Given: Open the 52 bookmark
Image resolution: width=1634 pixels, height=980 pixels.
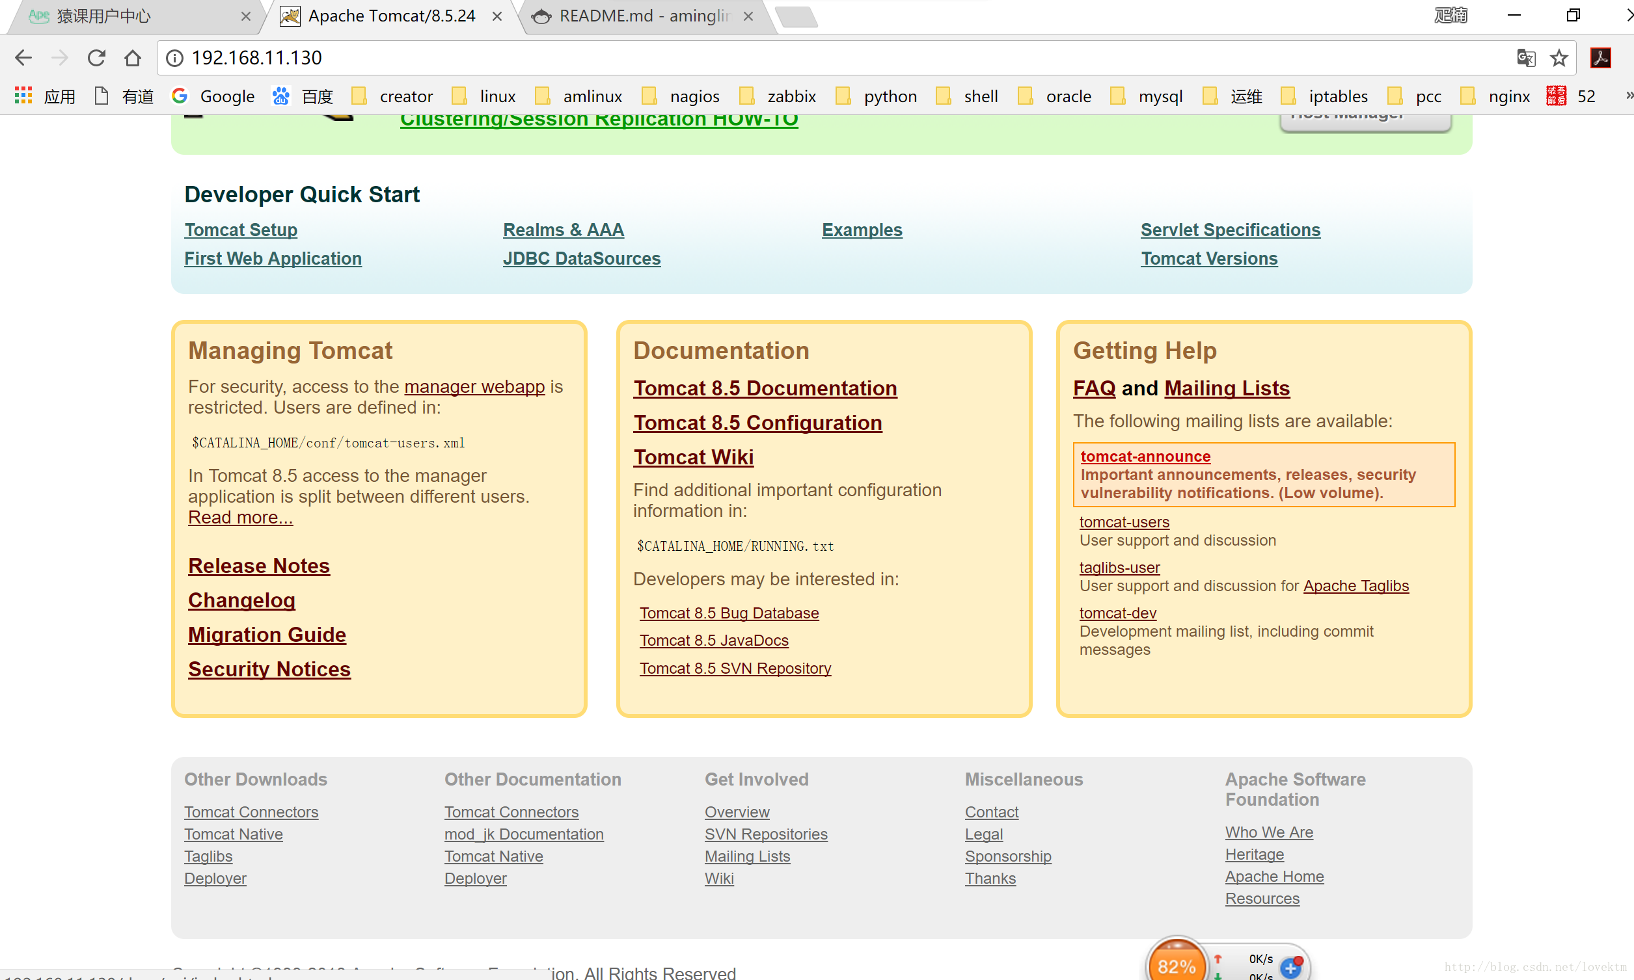Looking at the screenshot, I should [1571, 96].
